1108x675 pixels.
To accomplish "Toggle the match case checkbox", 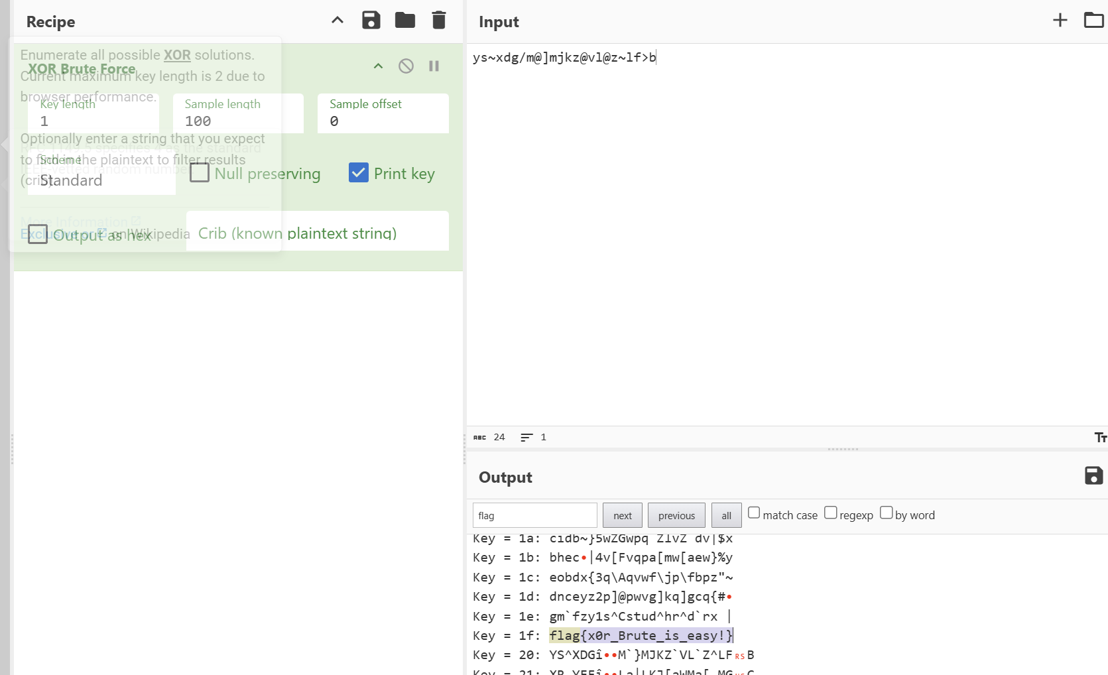I will point(754,513).
